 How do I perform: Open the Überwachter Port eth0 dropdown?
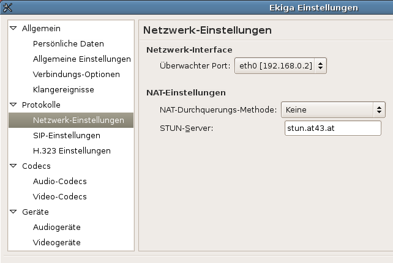pos(280,65)
